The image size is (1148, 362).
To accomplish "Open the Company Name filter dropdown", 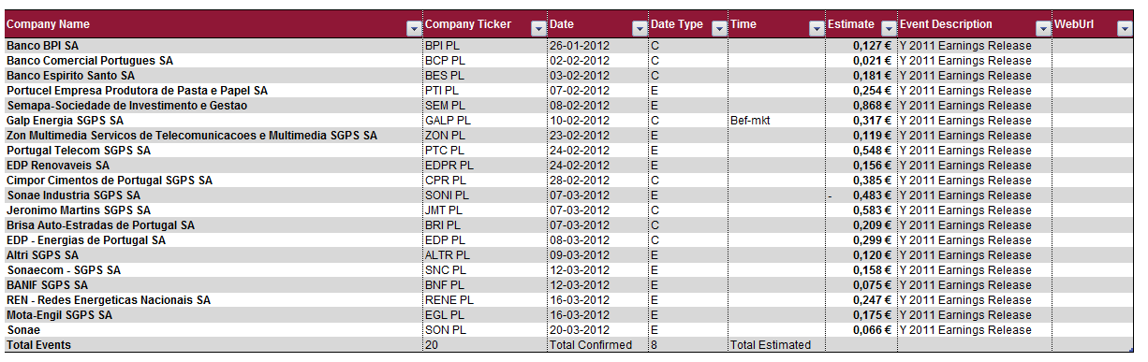I will pos(413,29).
